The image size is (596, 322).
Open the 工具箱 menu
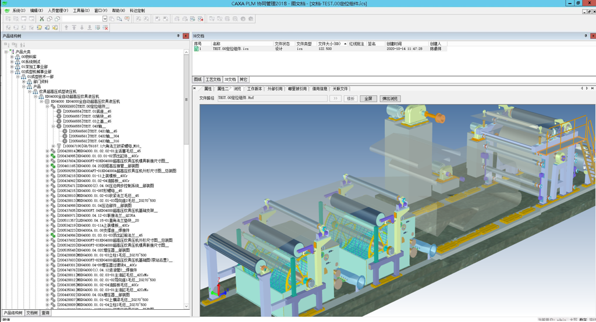pyautogui.click(x=81, y=10)
